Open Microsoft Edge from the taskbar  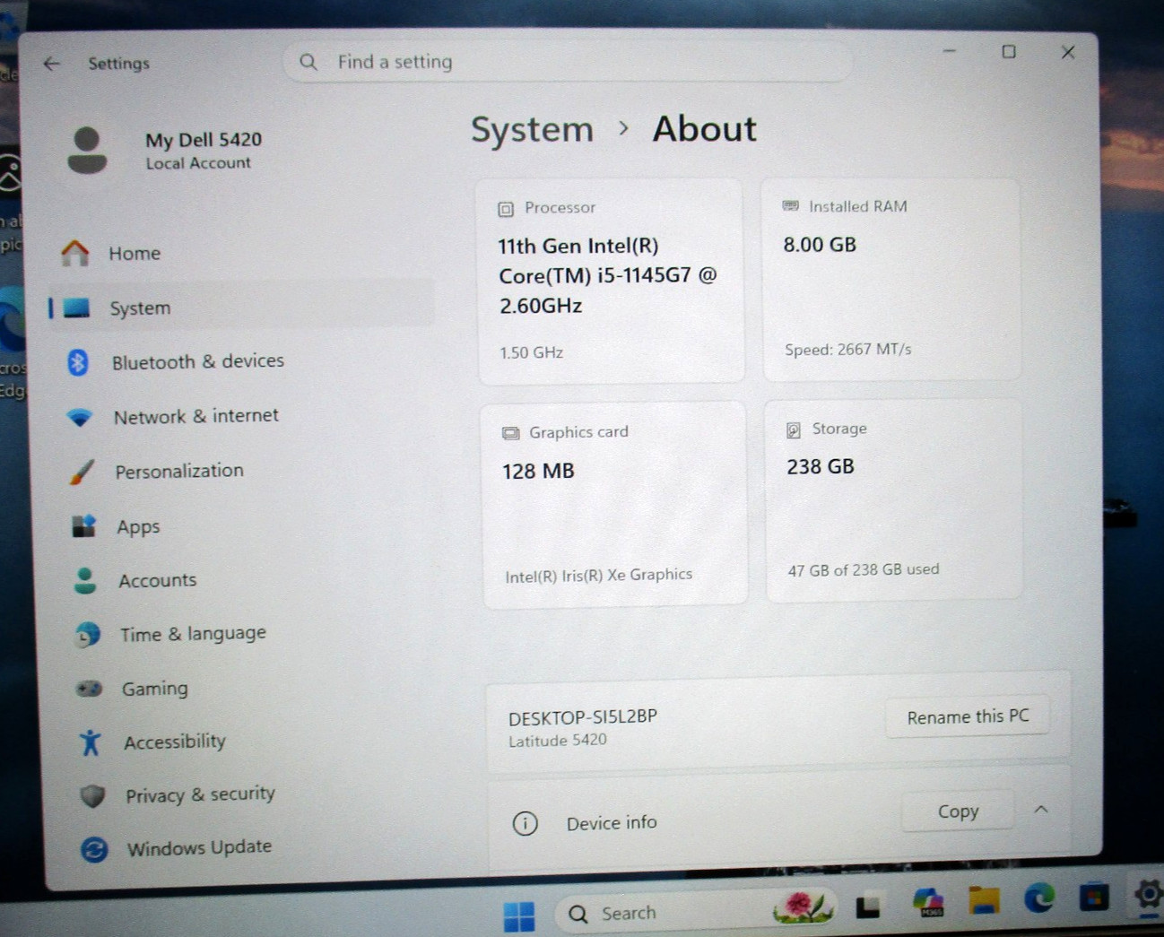coord(1039,898)
